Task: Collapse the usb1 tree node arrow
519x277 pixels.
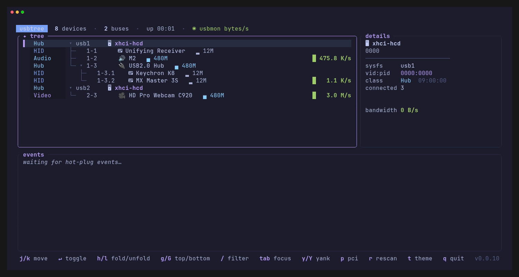Action: coord(71,44)
